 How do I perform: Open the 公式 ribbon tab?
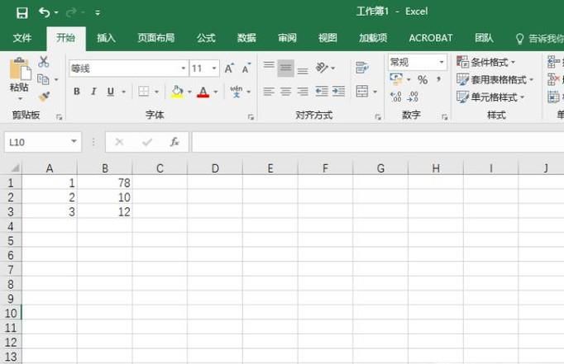pos(206,38)
